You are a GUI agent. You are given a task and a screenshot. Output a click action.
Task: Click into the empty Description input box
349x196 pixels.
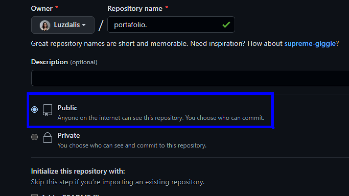(x=190, y=78)
